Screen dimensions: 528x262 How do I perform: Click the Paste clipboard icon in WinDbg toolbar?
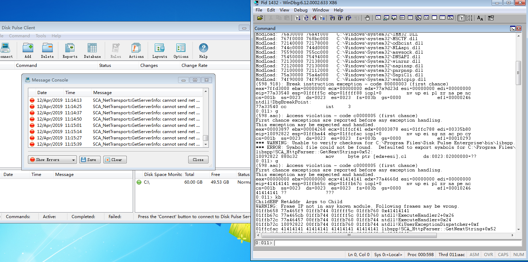pos(287,18)
